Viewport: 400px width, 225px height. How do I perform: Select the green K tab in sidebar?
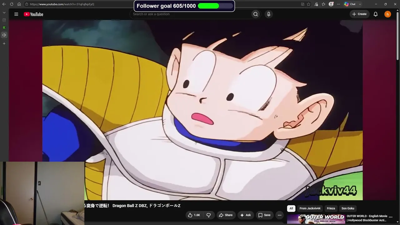point(4,27)
